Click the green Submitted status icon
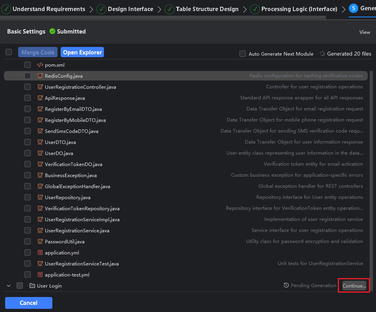The width and height of the screenshot is (376, 312). click(x=52, y=32)
